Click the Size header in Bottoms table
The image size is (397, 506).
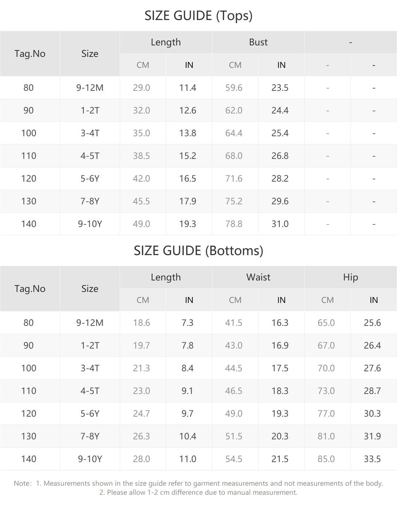(x=90, y=288)
